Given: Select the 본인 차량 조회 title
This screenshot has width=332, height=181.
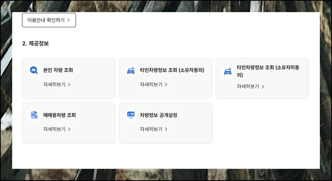Looking at the screenshot, I should pos(58,70).
